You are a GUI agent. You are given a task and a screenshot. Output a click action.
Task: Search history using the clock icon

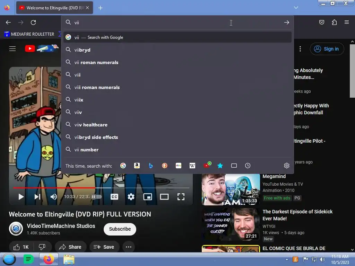248,166
